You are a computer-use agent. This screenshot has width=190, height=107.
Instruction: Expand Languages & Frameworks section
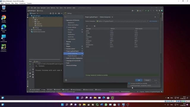(65, 61)
